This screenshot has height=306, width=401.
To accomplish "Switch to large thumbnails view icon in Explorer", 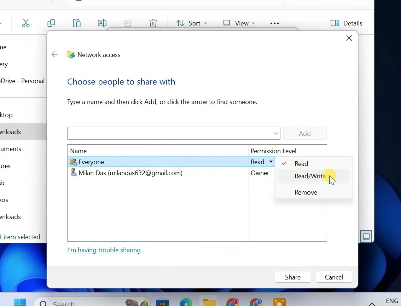I will tap(366, 236).
